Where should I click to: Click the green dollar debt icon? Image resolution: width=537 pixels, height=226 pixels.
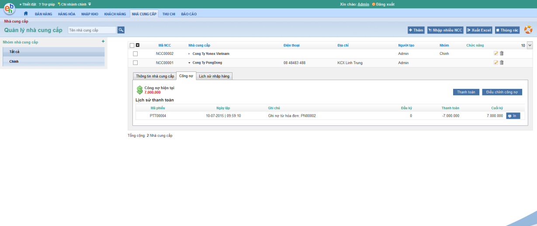(x=140, y=90)
